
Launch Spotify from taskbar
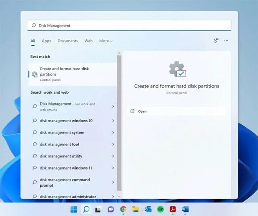tap(160, 209)
